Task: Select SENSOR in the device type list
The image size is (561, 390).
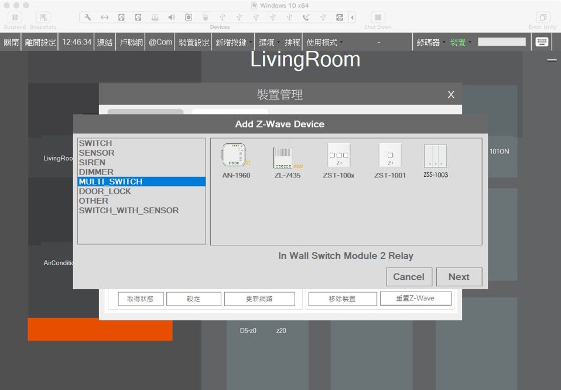Action: (x=142, y=153)
